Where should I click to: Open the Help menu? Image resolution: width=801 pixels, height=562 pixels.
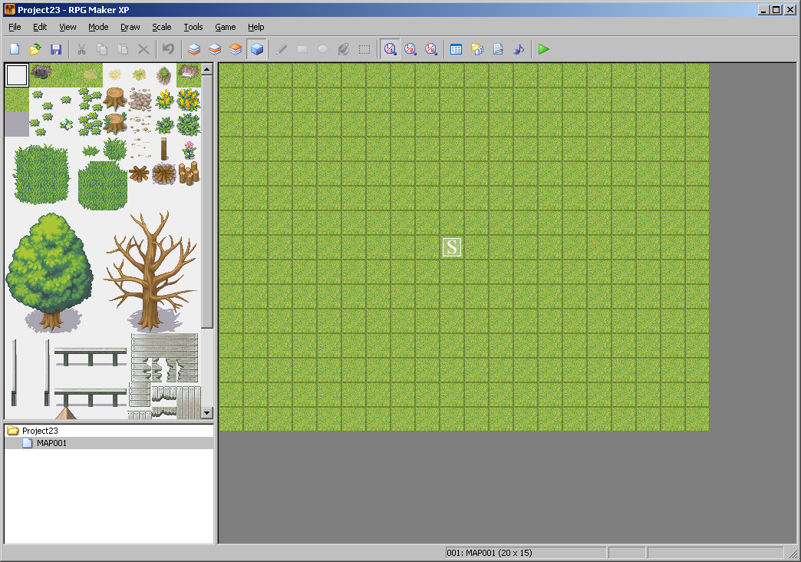[x=256, y=27]
